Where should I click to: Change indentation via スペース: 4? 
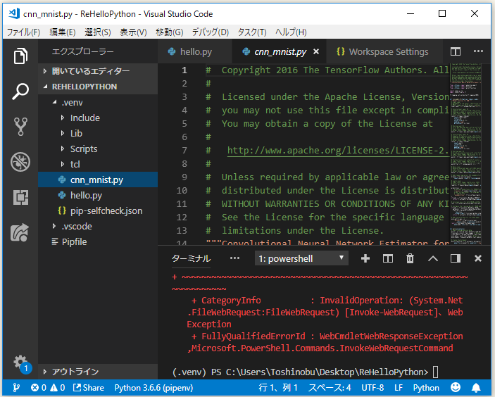click(x=330, y=388)
